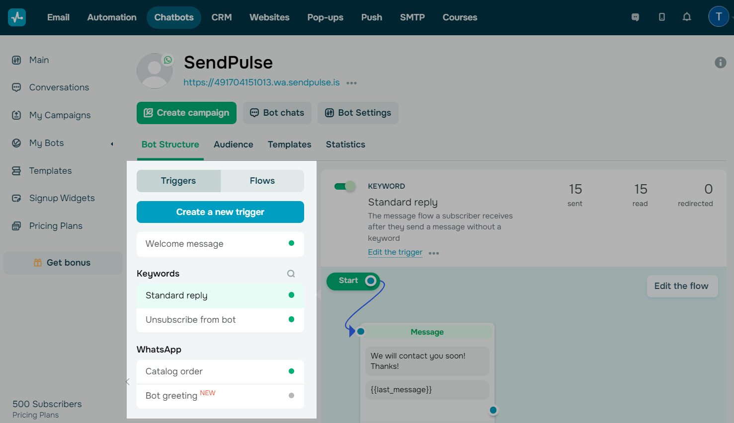Collapse the My Bots section chevron
Image resolution: width=734 pixels, height=423 pixels.
pos(112,143)
